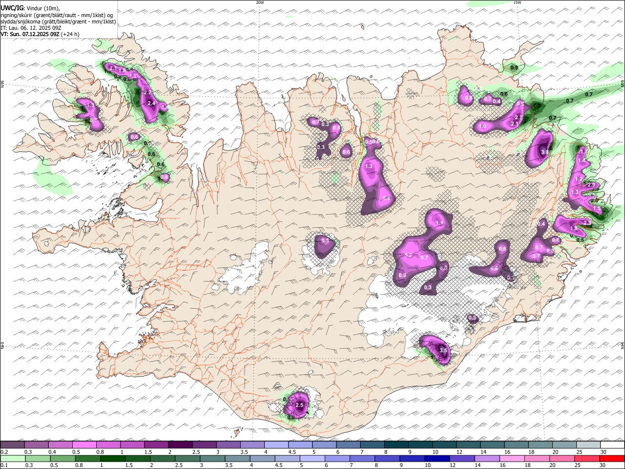Select the snow legend swatch for 1.5–2
This screenshot has width=625, height=469.
click(x=156, y=445)
